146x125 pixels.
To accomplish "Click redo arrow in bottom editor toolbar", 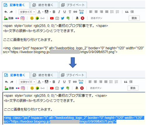I will tap(12, 82).
